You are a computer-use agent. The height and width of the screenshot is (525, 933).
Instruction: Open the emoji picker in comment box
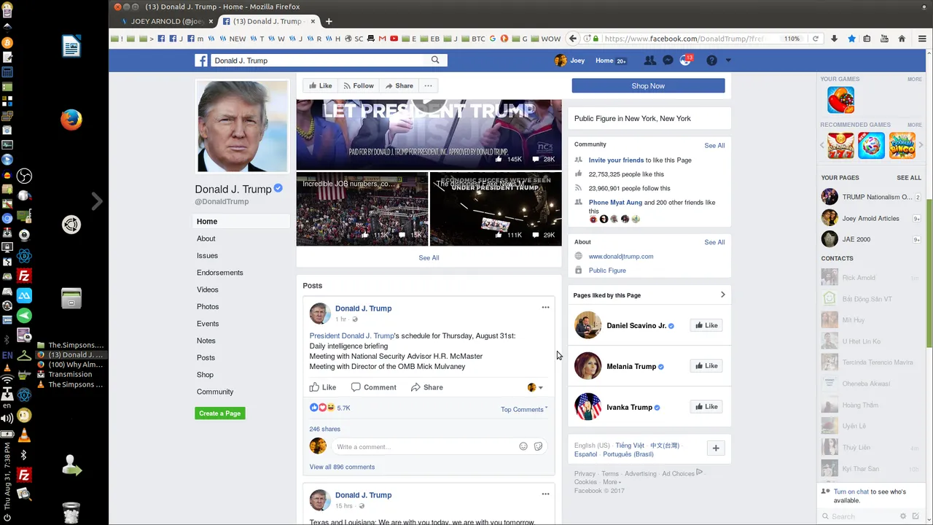click(x=523, y=447)
